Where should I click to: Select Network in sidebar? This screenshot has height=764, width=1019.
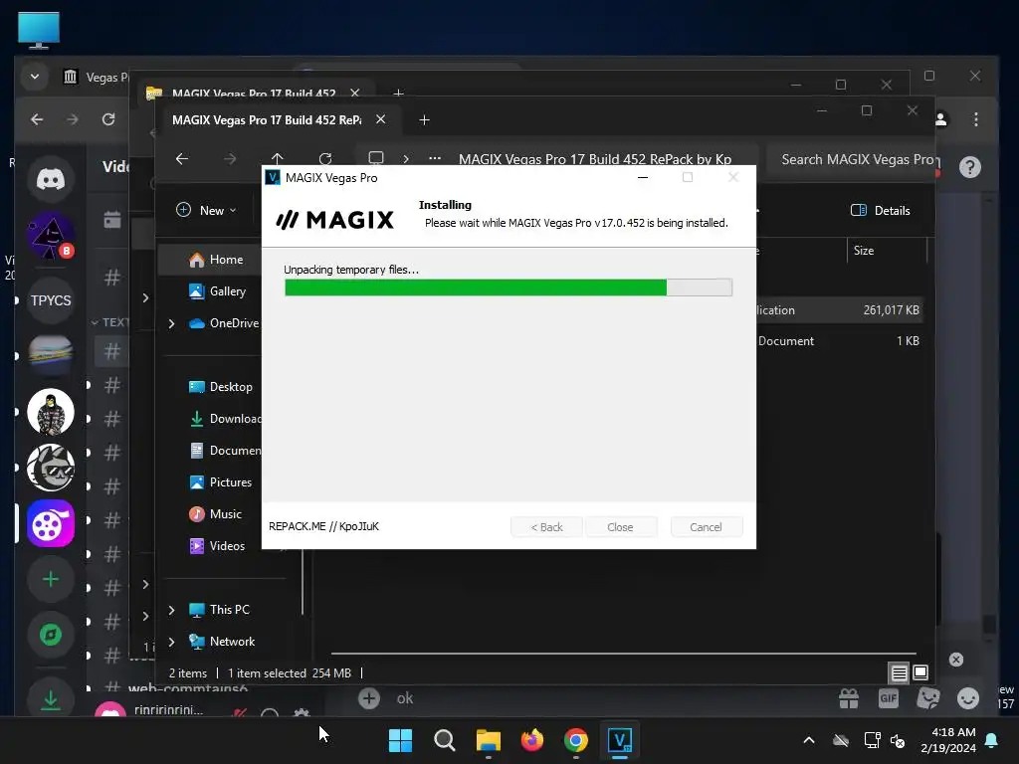pos(222,642)
